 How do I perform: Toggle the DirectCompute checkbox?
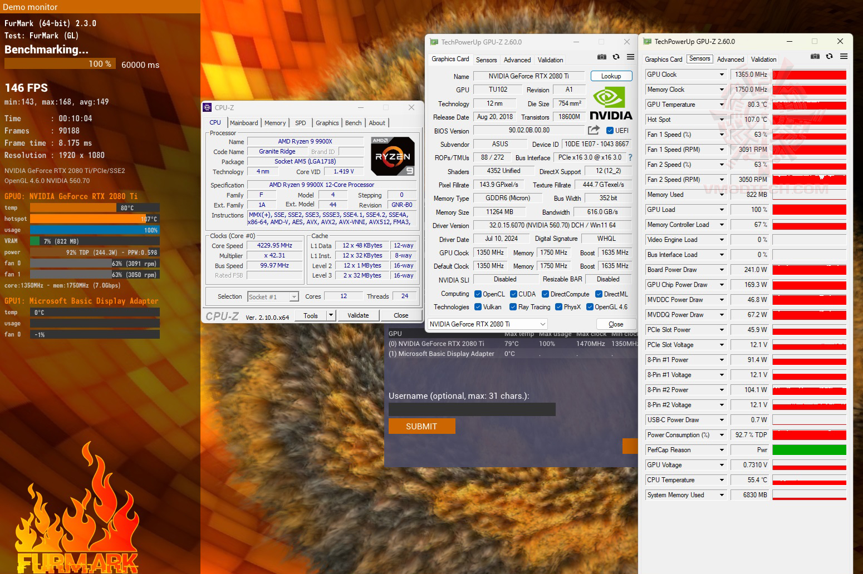(x=546, y=294)
